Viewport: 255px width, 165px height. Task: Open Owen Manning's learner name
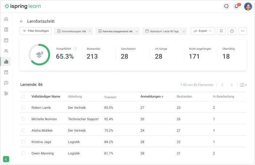tap(43, 153)
